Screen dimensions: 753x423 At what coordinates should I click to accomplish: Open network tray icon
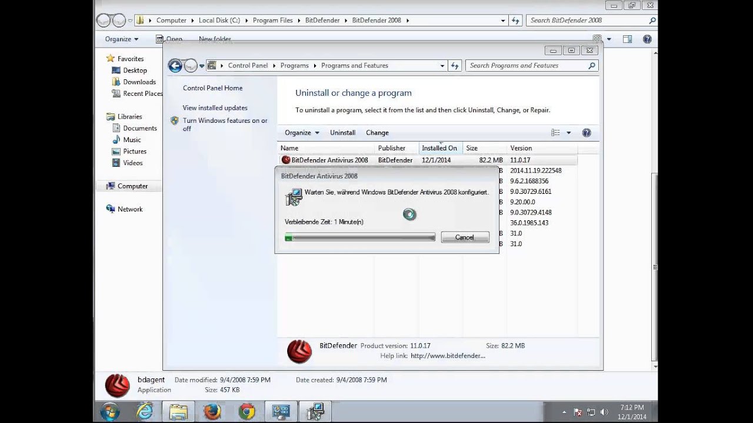pos(591,412)
